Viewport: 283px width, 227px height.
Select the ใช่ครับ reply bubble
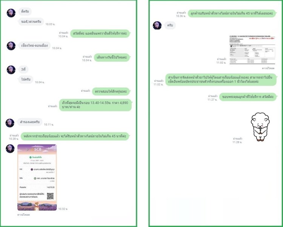(26, 79)
